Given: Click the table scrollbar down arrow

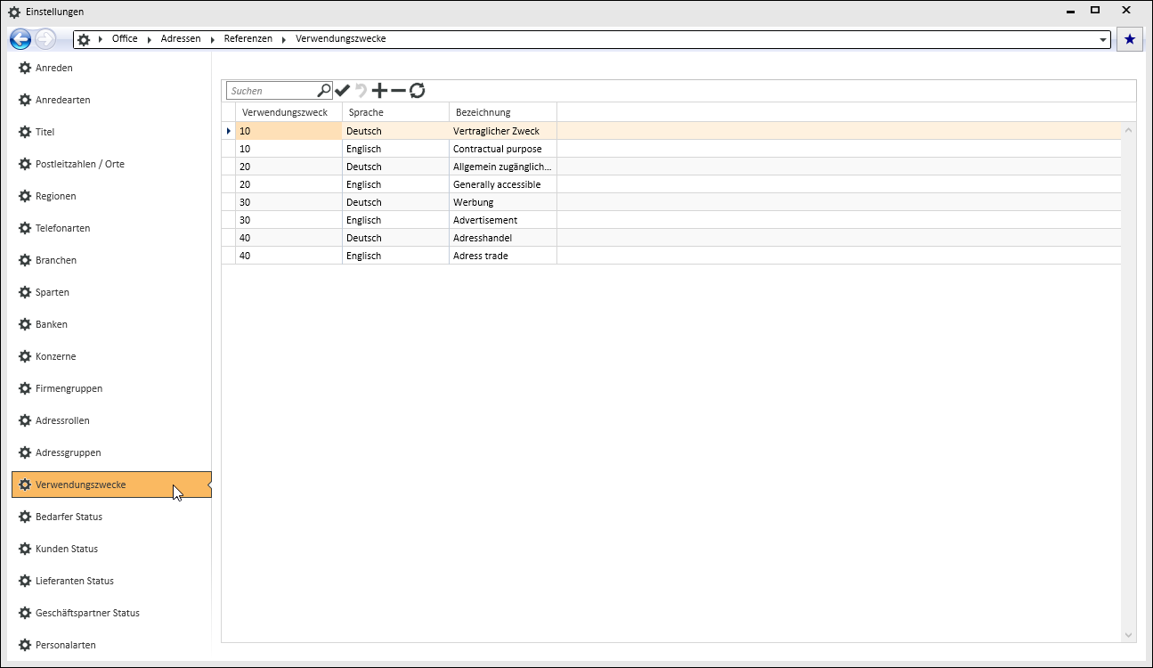Looking at the screenshot, I should pos(1129,635).
